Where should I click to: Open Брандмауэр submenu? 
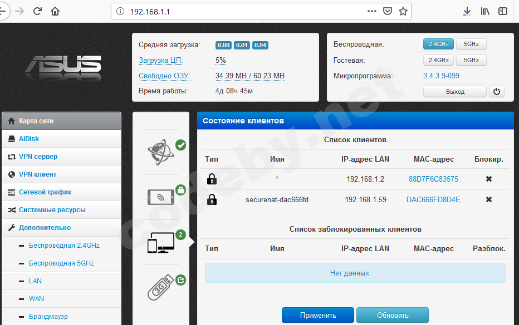[x=62, y=317]
